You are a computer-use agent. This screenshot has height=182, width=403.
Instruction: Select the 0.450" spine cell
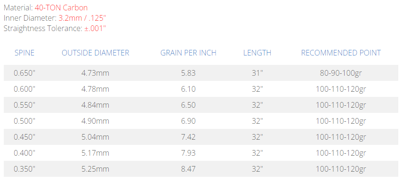pos(24,137)
